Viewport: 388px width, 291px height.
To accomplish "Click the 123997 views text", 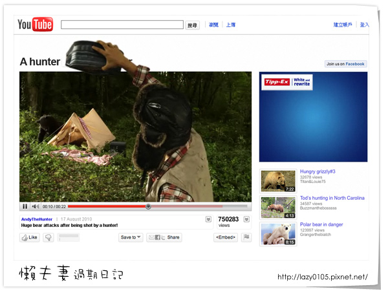I will pyautogui.click(x=312, y=230).
